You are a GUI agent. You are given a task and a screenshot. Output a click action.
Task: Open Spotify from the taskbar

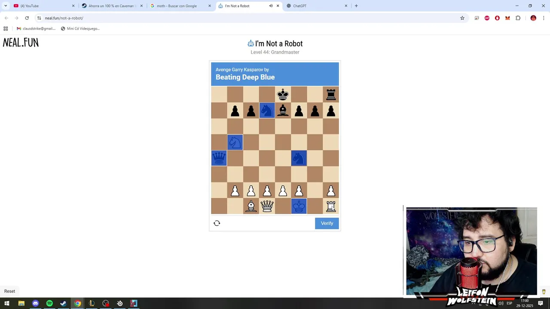[x=49, y=303]
